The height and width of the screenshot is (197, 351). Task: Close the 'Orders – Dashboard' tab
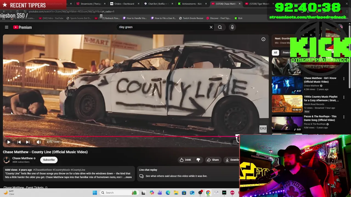(138, 4)
